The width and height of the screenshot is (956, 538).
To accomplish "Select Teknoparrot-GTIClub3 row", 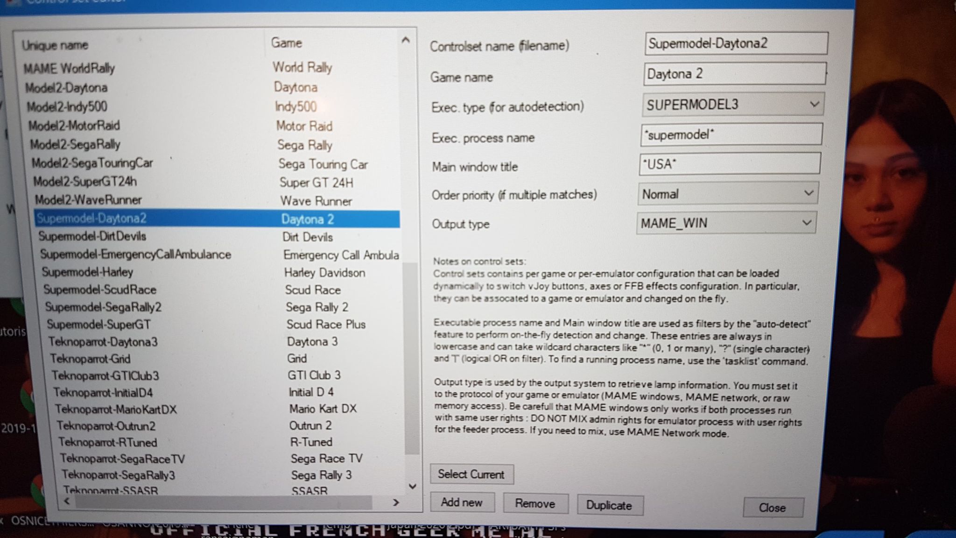I will click(x=226, y=375).
